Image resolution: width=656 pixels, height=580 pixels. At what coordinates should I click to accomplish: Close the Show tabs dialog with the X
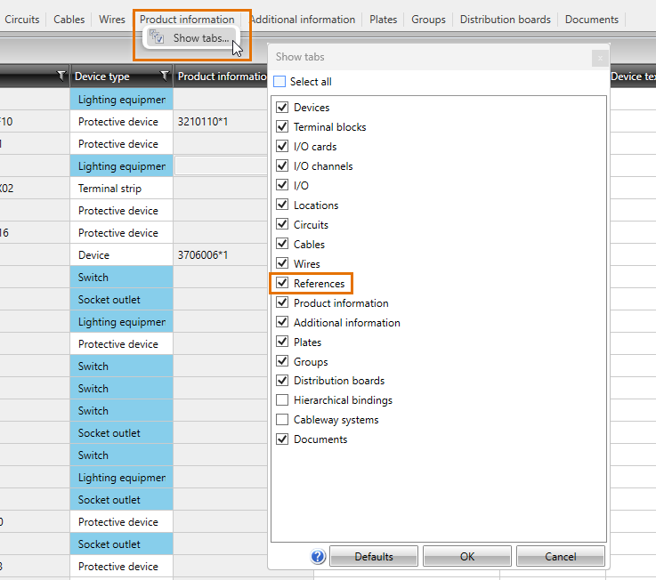pyautogui.click(x=600, y=58)
